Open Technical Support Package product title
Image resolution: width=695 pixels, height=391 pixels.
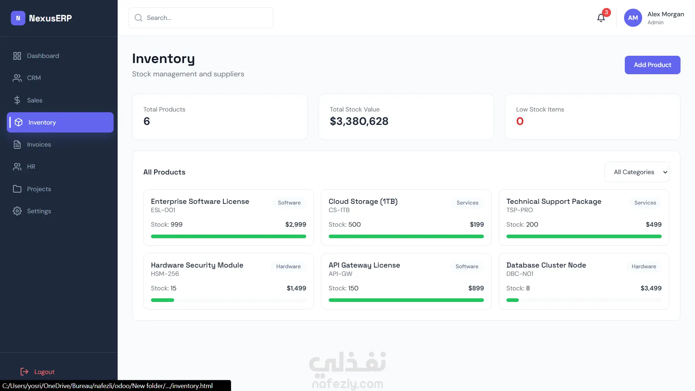click(x=554, y=201)
